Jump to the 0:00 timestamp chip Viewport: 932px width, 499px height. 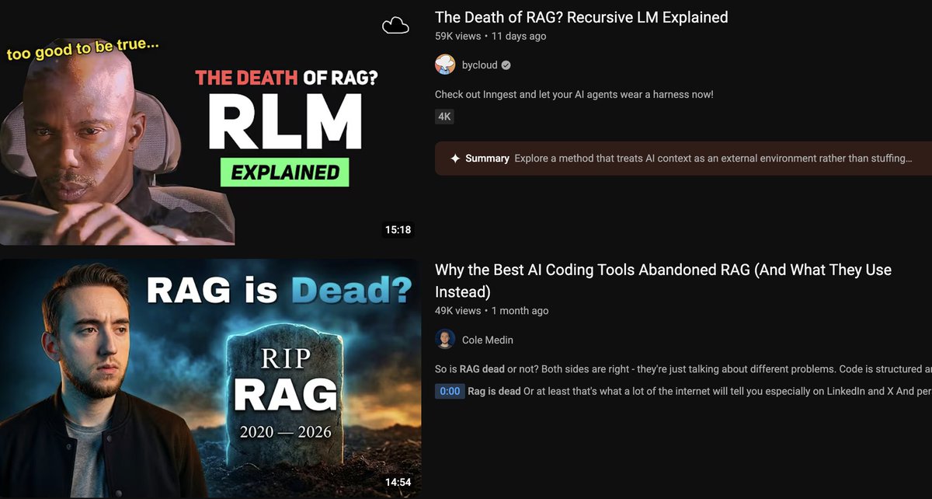click(450, 391)
